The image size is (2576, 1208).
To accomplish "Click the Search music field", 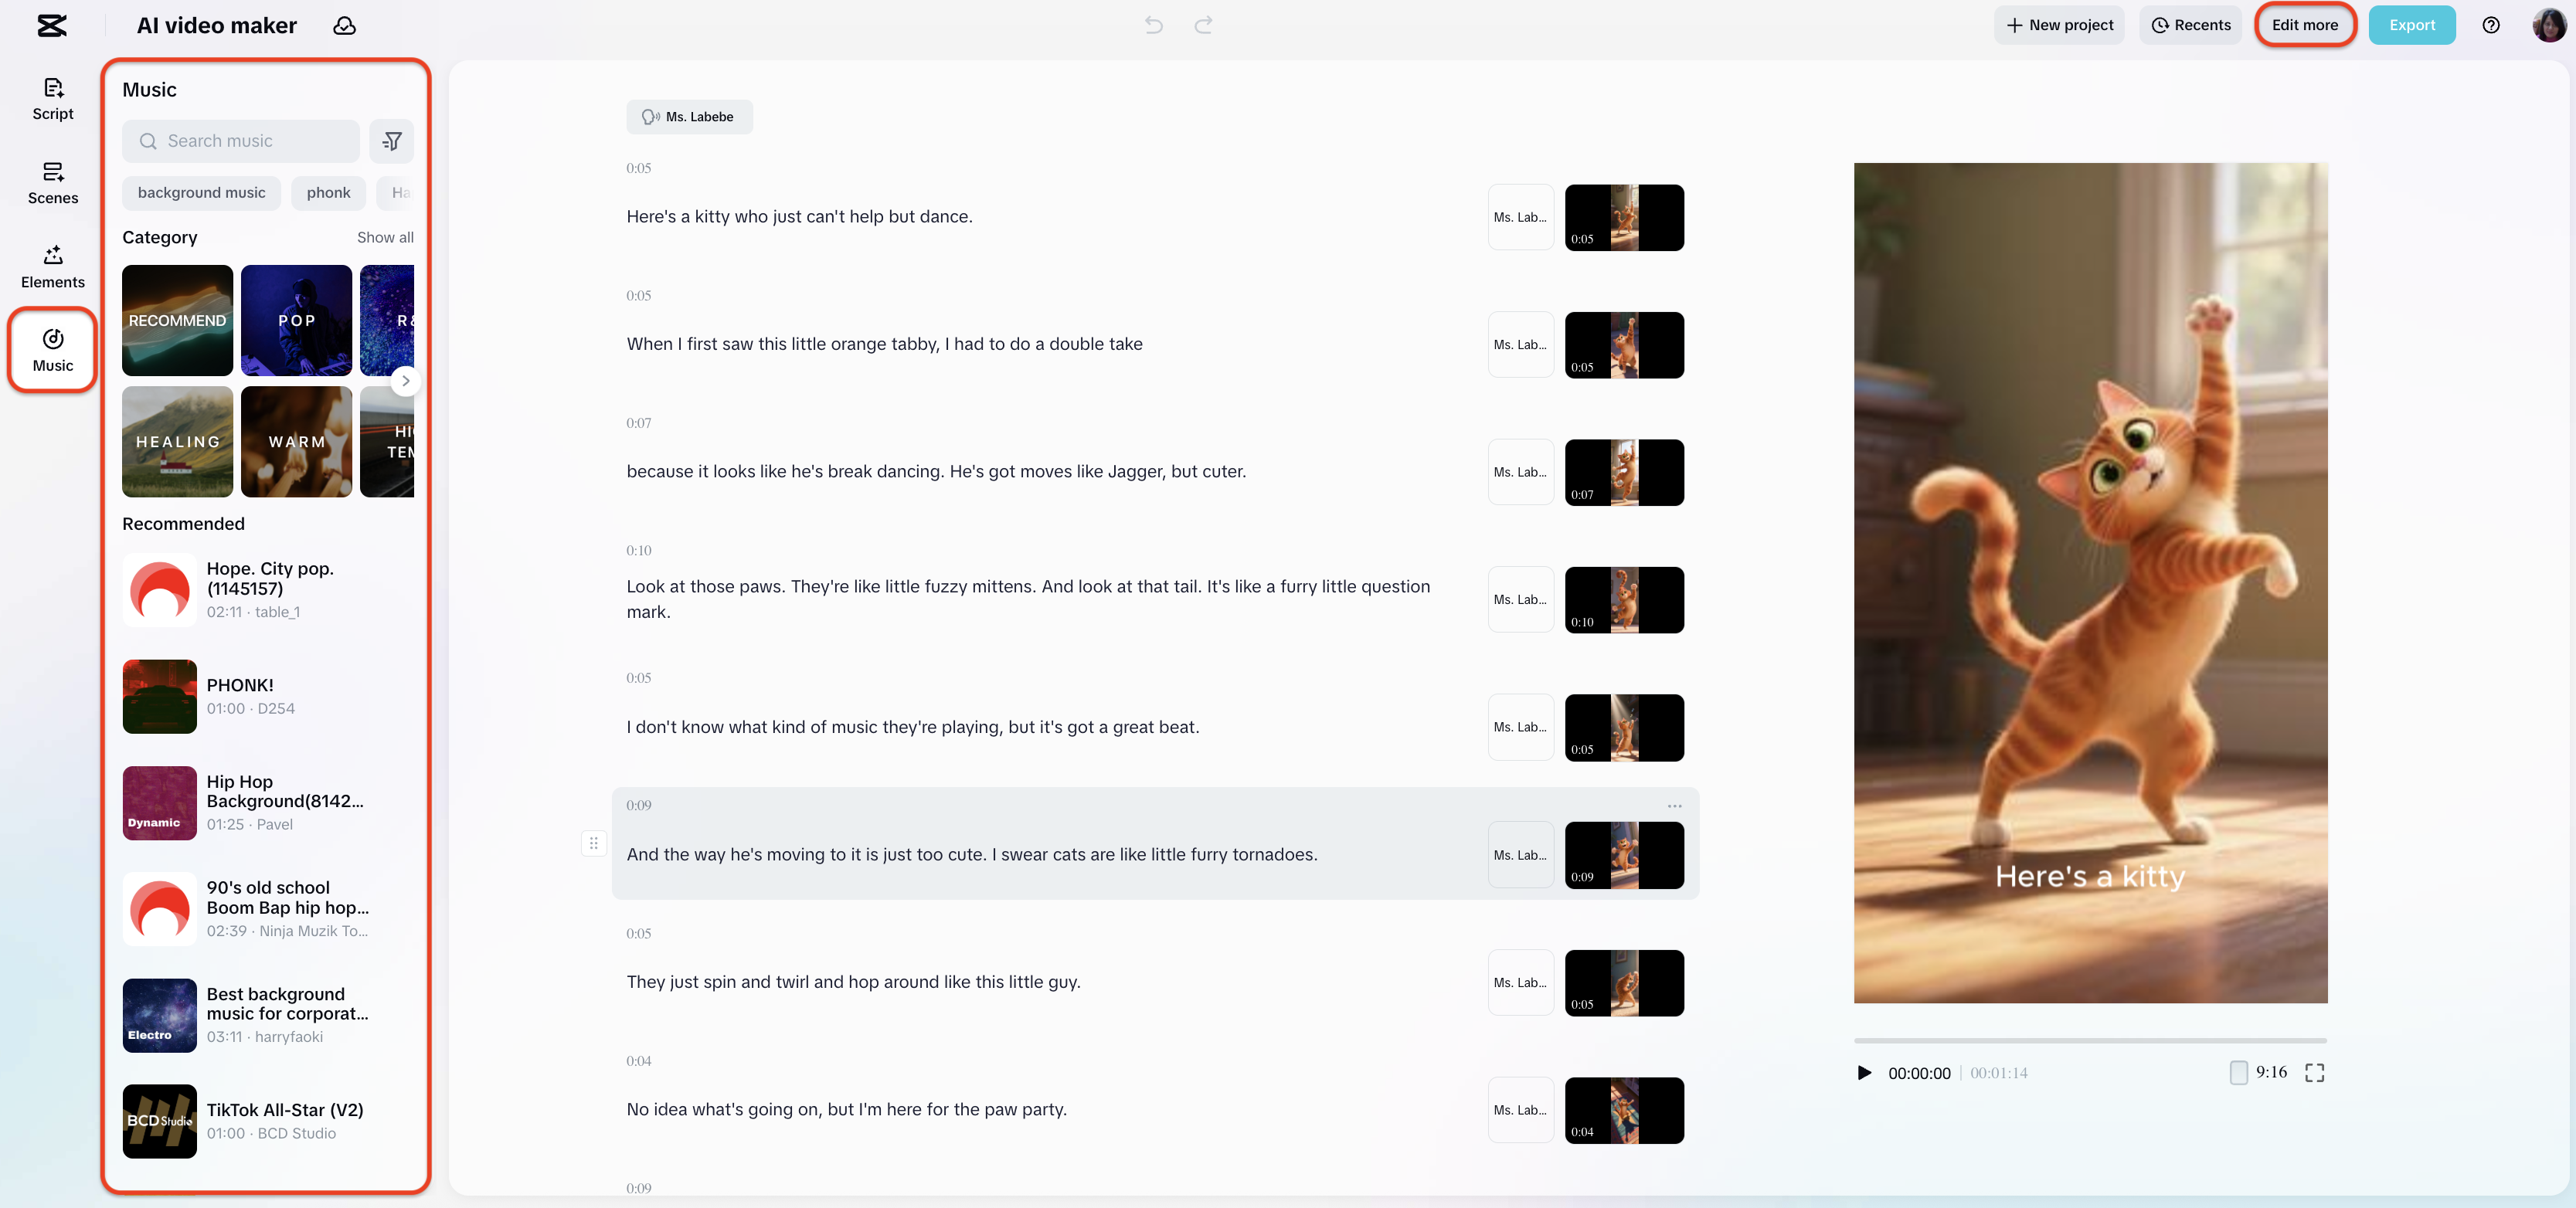I will click(241, 141).
